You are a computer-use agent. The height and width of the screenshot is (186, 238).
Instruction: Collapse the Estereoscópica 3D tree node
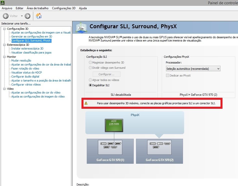click(x=4, y=45)
